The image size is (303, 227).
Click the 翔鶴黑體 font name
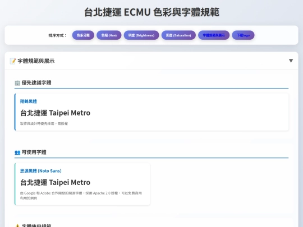point(29,101)
